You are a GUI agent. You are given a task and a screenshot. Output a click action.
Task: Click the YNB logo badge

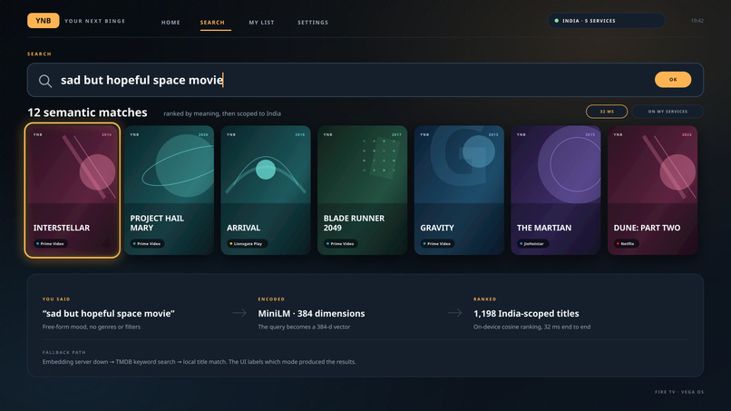coord(43,21)
